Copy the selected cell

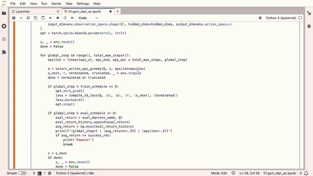[x=36, y=18]
